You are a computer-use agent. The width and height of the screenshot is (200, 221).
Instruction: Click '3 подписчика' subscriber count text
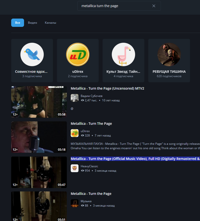[32, 76]
